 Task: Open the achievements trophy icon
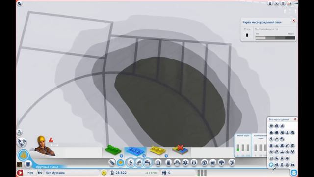283,3
